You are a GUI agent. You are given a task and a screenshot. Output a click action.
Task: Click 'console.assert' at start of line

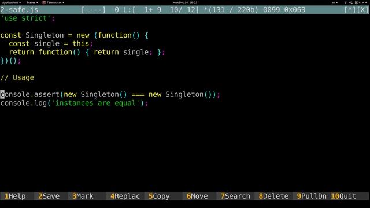tap(29, 95)
